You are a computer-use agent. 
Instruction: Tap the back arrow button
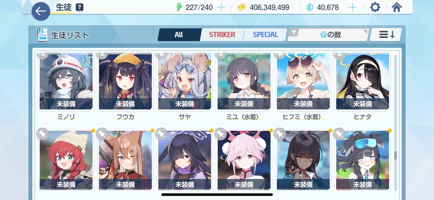point(41,11)
